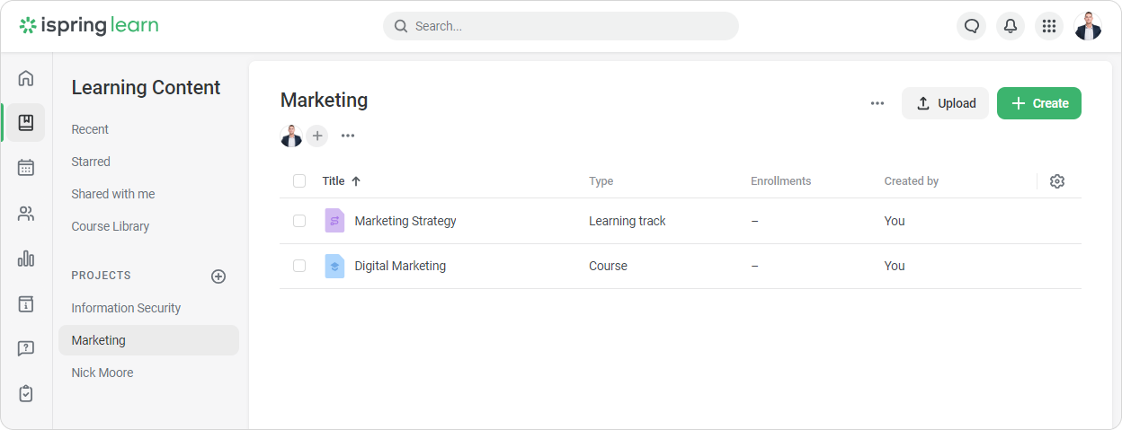Image resolution: width=1122 pixels, height=430 pixels.
Task: Click the Search input field
Action: [560, 26]
